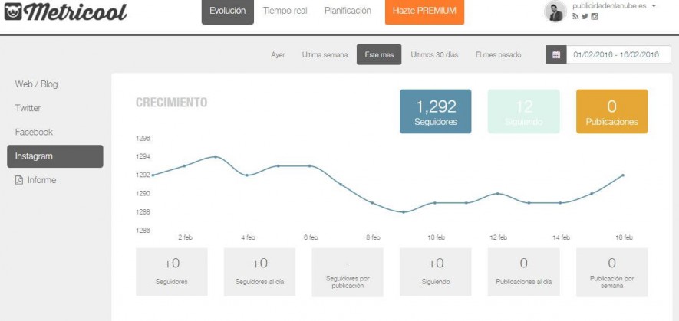679x321 pixels.
Task: Click the 0 Publicaciones al día card
Action: 523,272
